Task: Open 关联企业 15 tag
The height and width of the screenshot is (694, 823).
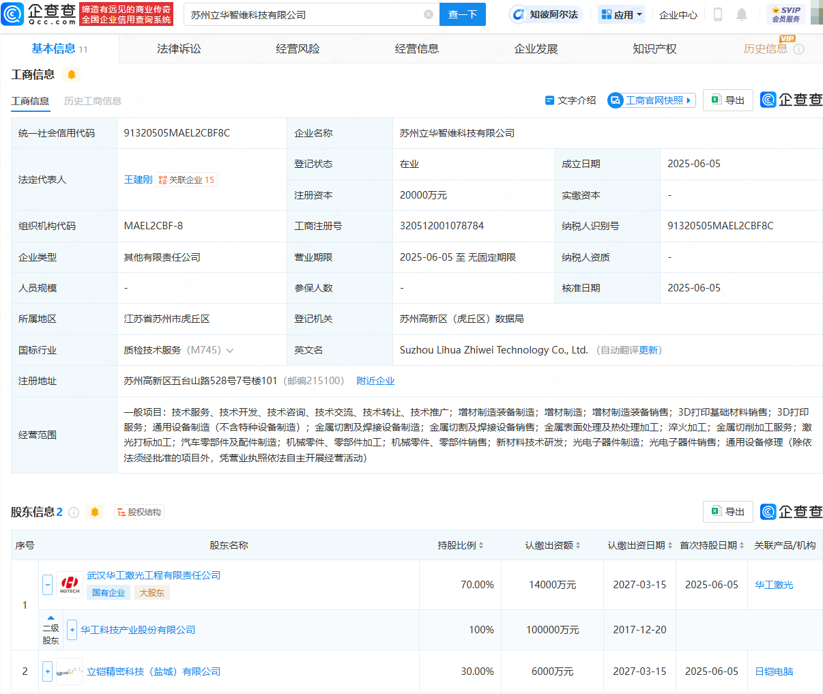Action: (x=186, y=179)
